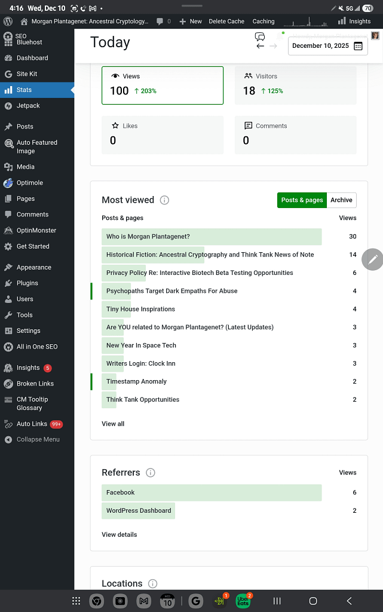Click the info icon beside Most viewed
Image resolution: width=383 pixels, height=612 pixels.
tap(164, 200)
